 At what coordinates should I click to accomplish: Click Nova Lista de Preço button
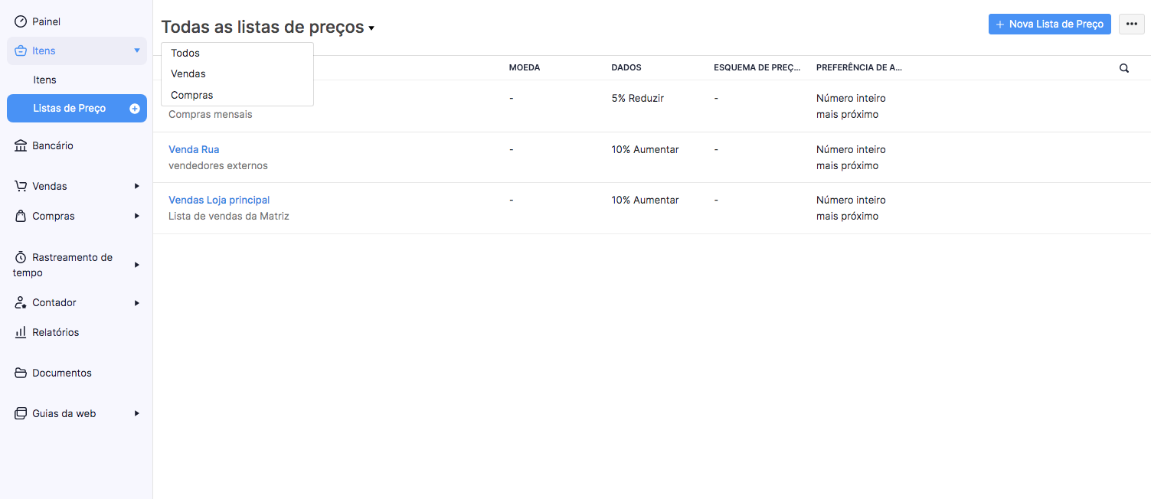point(1050,24)
